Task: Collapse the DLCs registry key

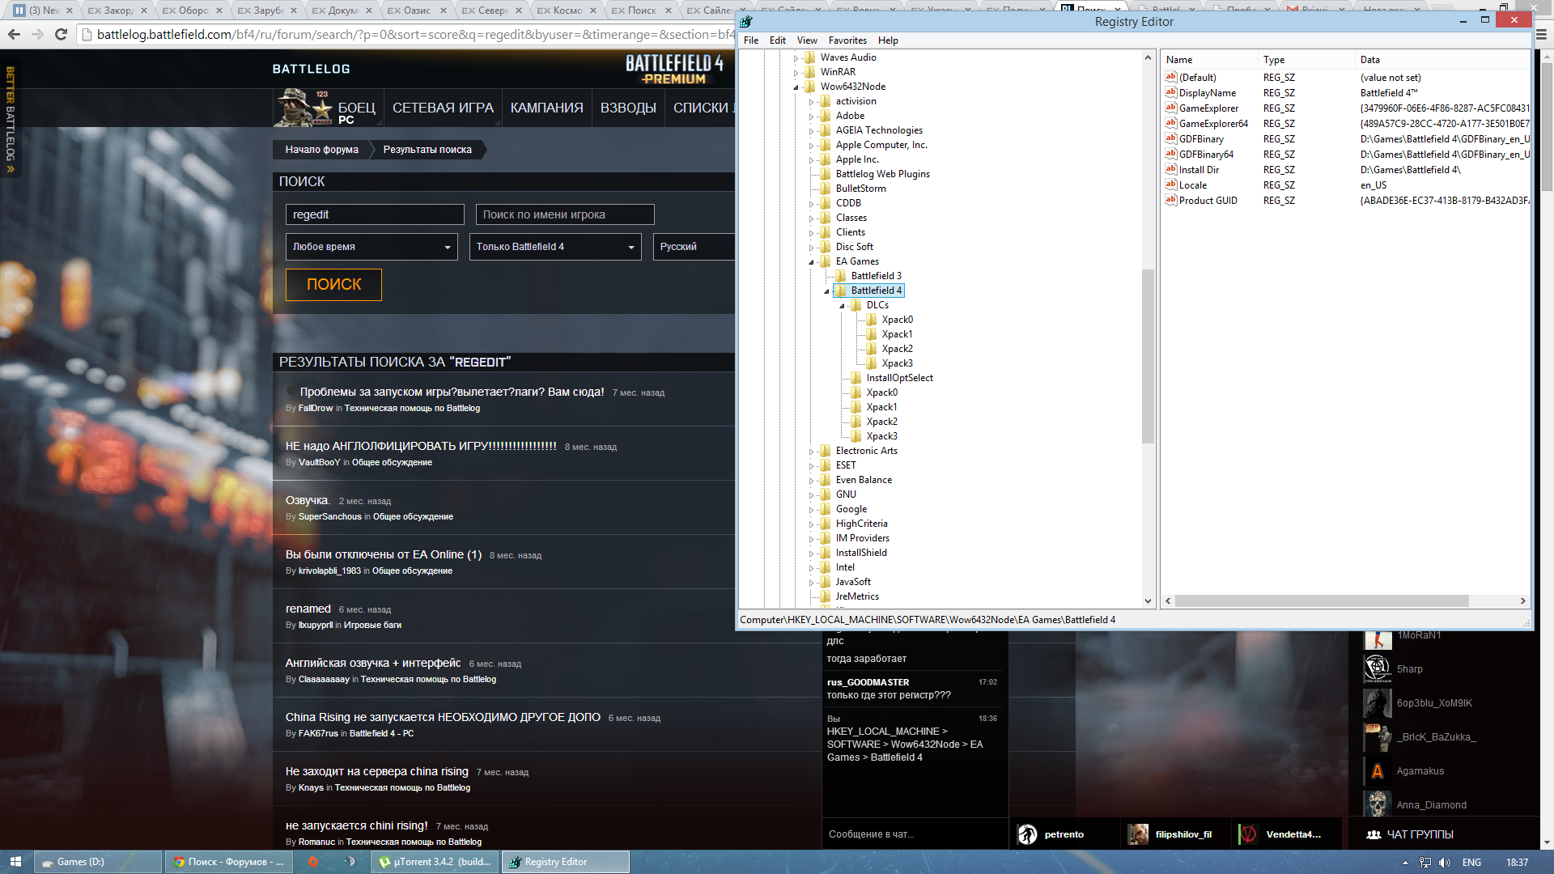Action: coord(842,306)
